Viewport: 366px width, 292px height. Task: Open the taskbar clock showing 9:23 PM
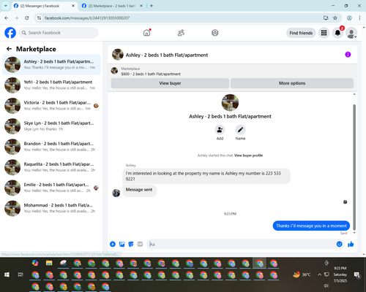(x=340, y=274)
